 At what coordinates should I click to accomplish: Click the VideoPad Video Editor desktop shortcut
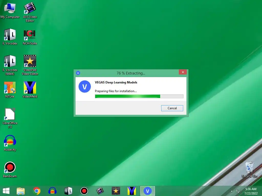[30, 65]
